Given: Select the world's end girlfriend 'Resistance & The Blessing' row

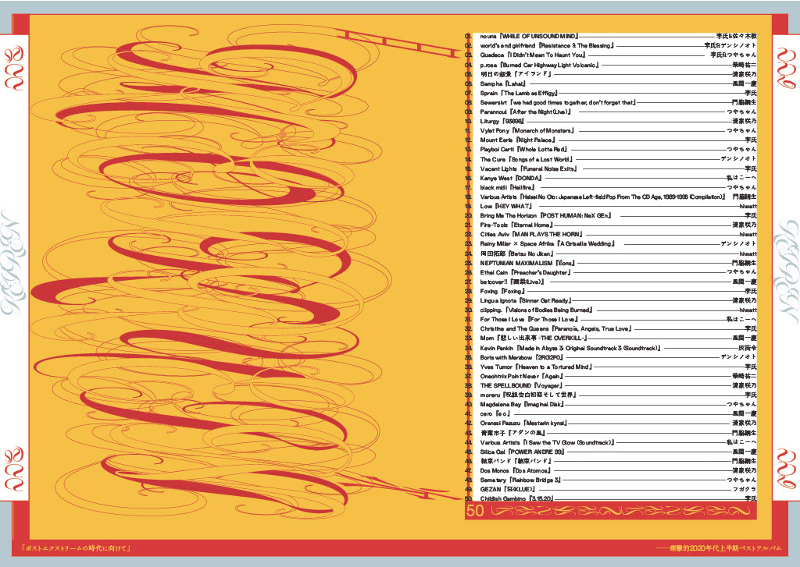Looking at the screenshot, I should (x=611, y=45).
